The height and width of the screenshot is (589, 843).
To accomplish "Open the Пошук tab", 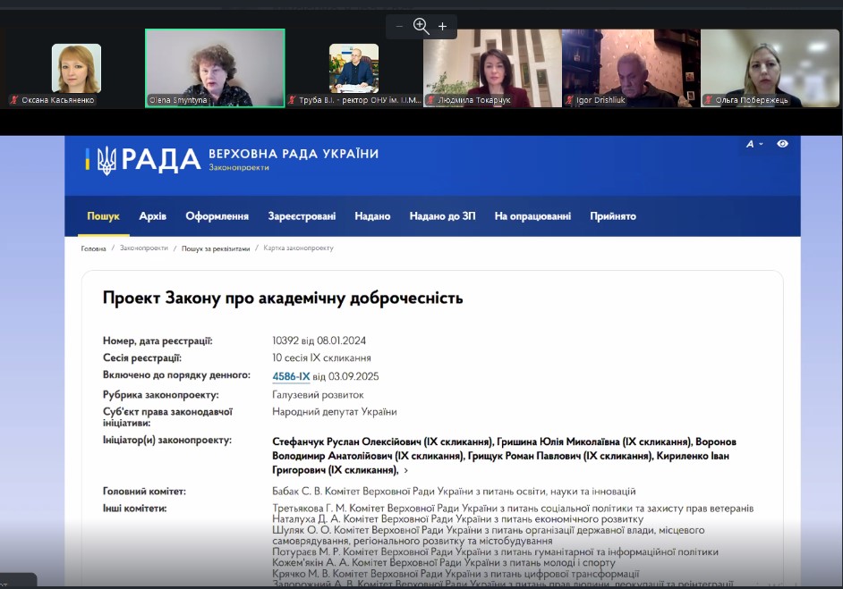I will click(x=103, y=216).
